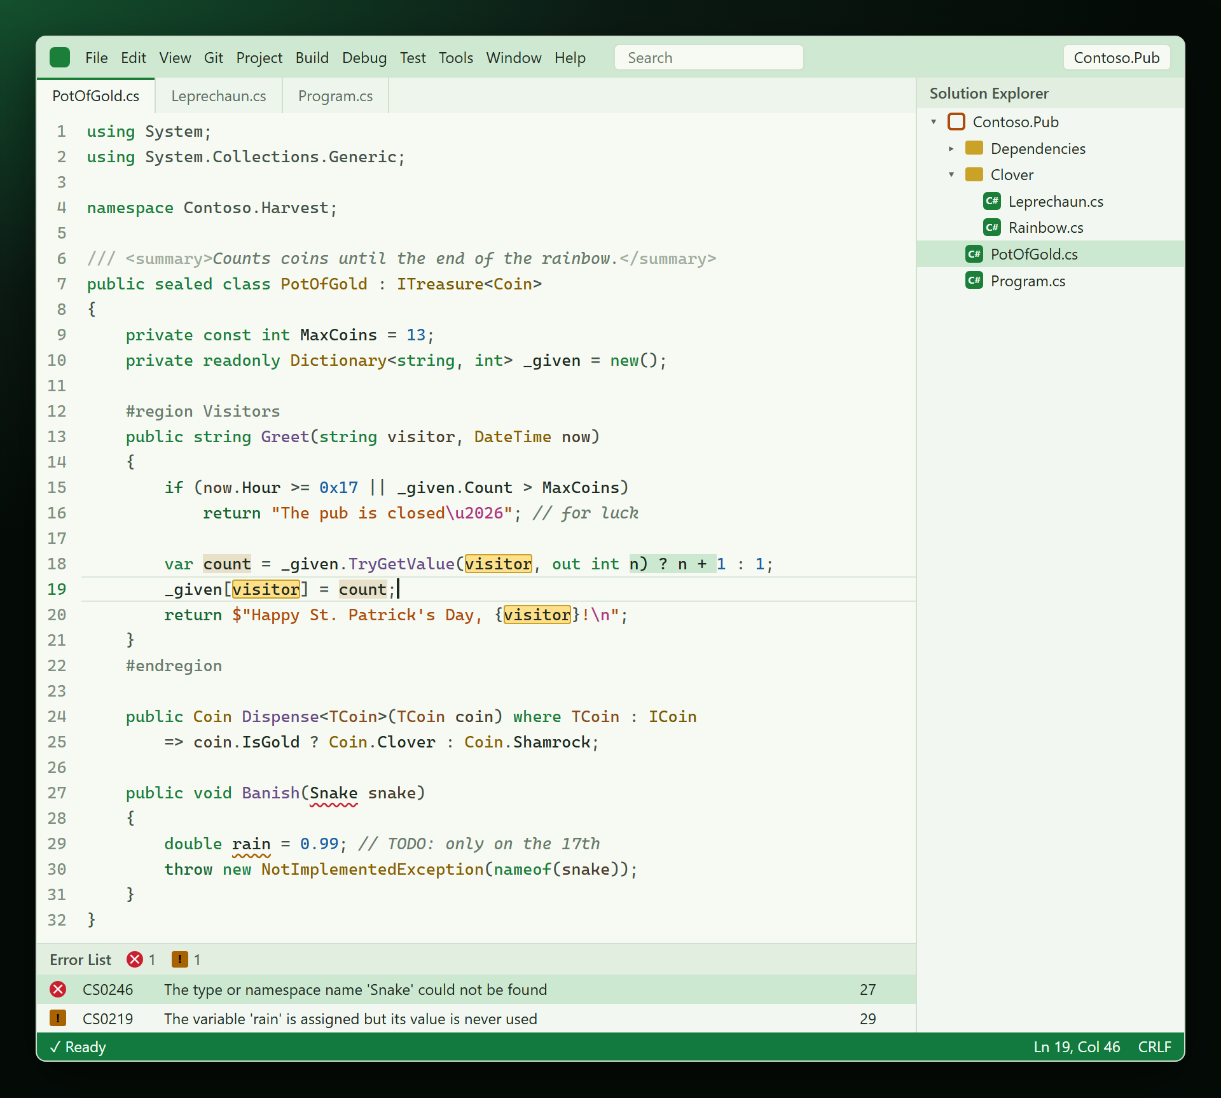This screenshot has height=1098, width=1221.
Task: Open the View menu
Action: tap(175, 58)
